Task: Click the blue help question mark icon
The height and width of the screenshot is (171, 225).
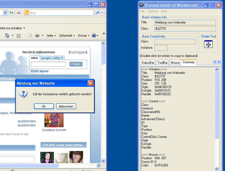Action: click(x=94, y=36)
